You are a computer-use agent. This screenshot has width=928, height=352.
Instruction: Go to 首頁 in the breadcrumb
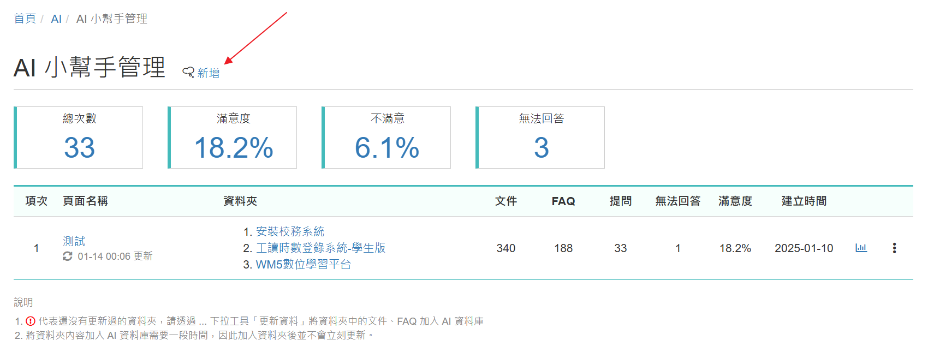pos(25,19)
